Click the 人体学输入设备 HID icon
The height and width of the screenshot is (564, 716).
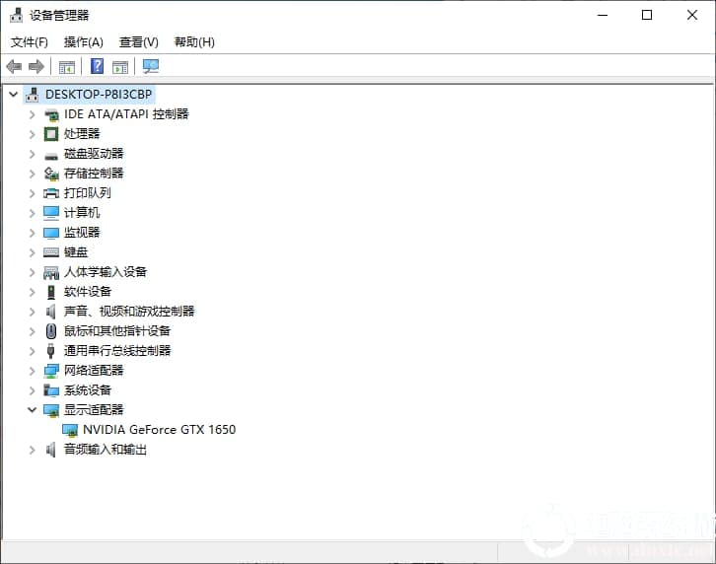point(51,273)
